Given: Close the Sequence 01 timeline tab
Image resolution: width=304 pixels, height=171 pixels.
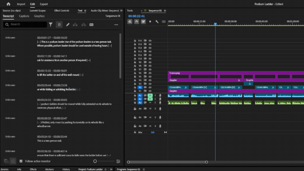Looking at the screenshot, I should point(141,11).
